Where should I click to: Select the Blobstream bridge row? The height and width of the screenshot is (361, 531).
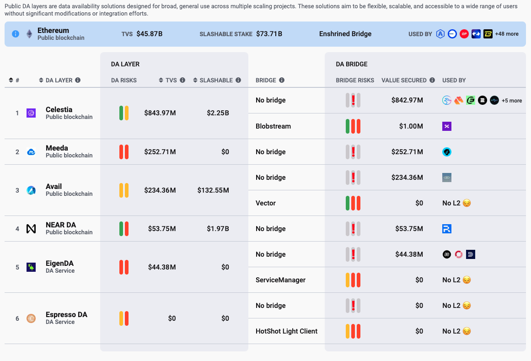point(387,126)
